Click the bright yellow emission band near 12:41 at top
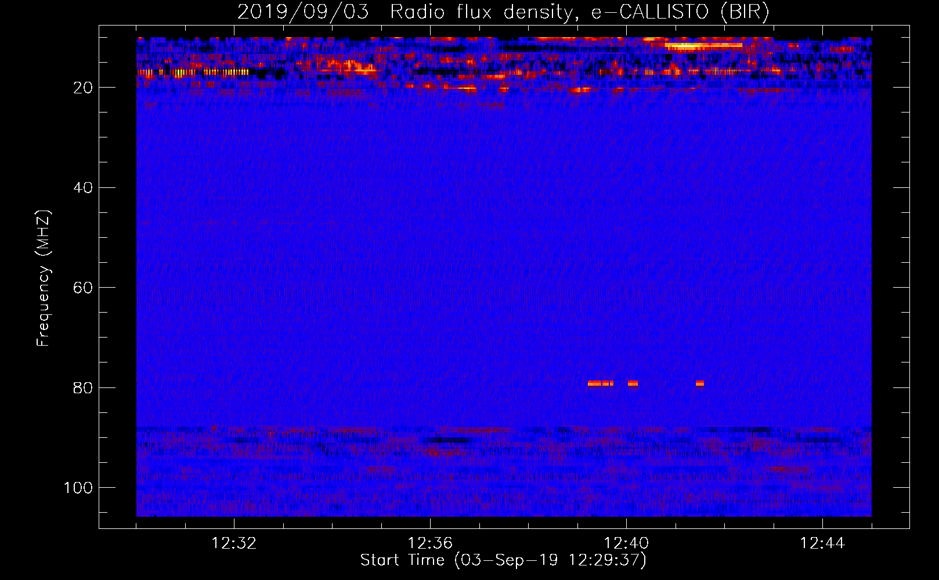The image size is (939, 580). point(703,45)
